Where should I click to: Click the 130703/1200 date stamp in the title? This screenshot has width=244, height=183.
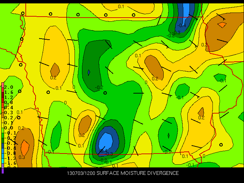coord(81,173)
